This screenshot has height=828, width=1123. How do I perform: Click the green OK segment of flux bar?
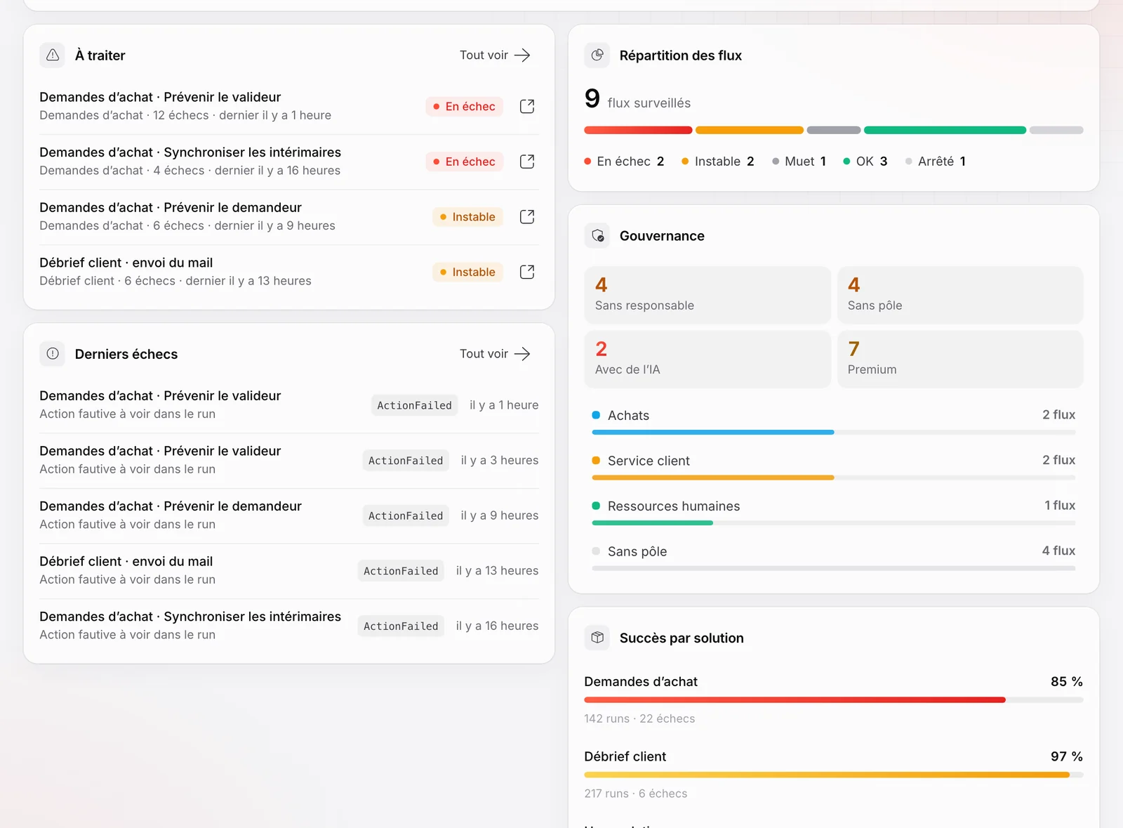[x=945, y=130]
